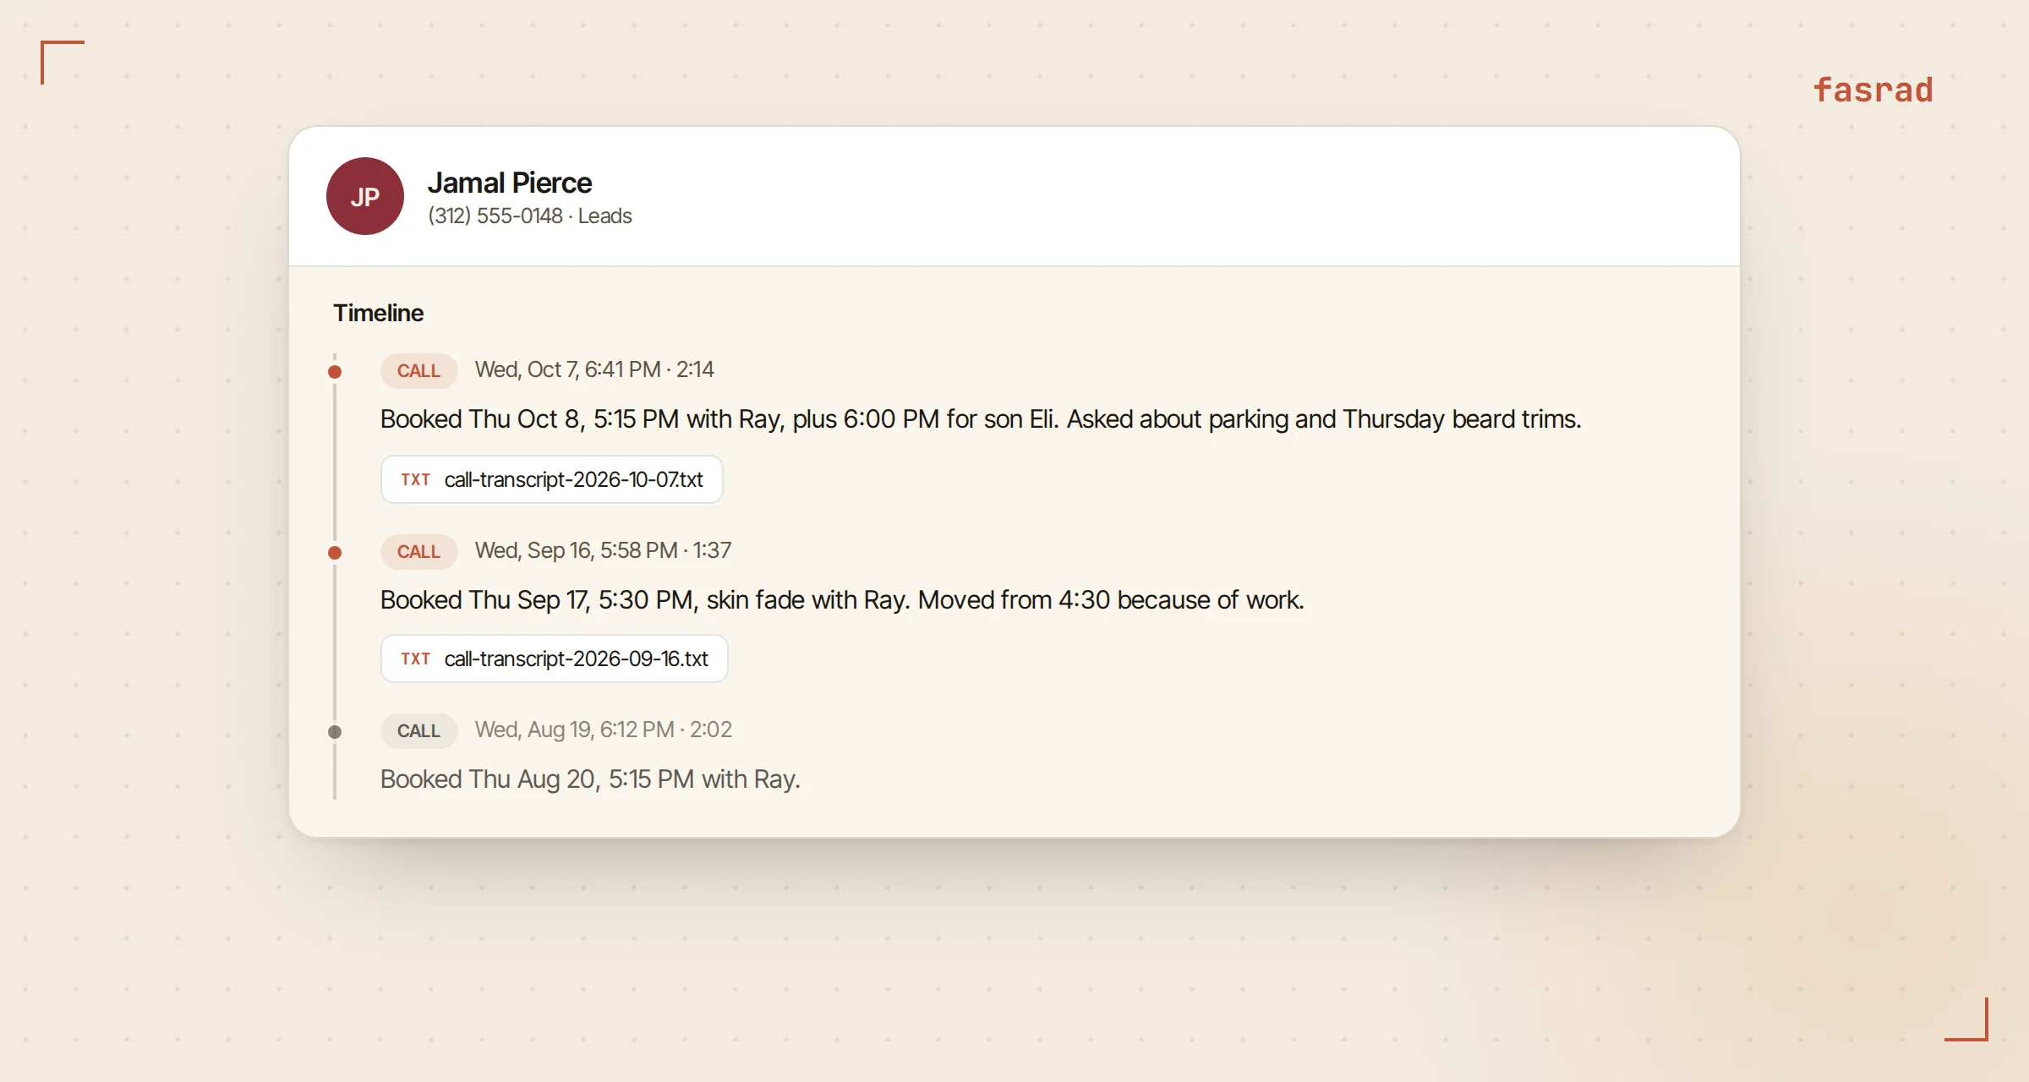This screenshot has width=2029, height=1082.
Task: Click the skin fade with Ray note
Action: click(x=842, y=600)
